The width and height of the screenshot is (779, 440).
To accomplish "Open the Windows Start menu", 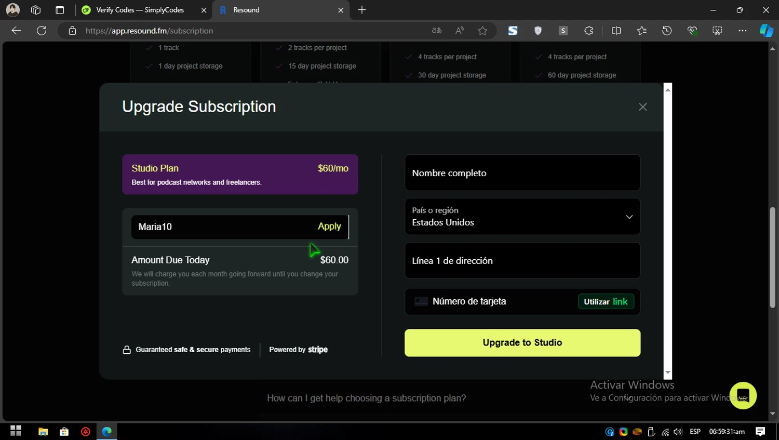I will [16, 431].
